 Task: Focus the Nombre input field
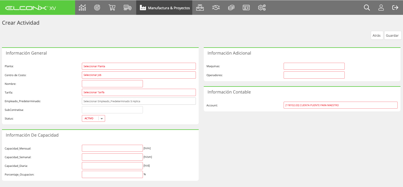point(112,84)
